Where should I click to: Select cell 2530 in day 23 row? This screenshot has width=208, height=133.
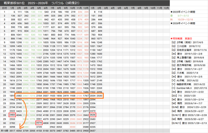(99, 95)
